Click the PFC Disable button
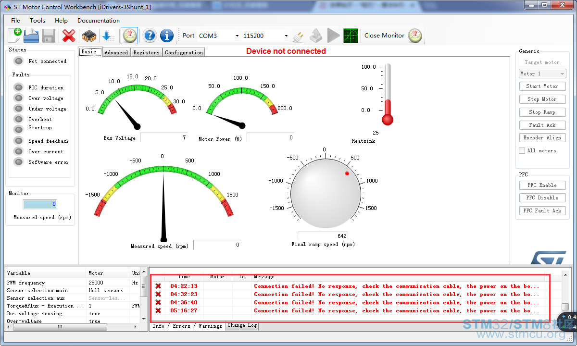The height and width of the screenshot is (346, 577). (x=542, y=198)
